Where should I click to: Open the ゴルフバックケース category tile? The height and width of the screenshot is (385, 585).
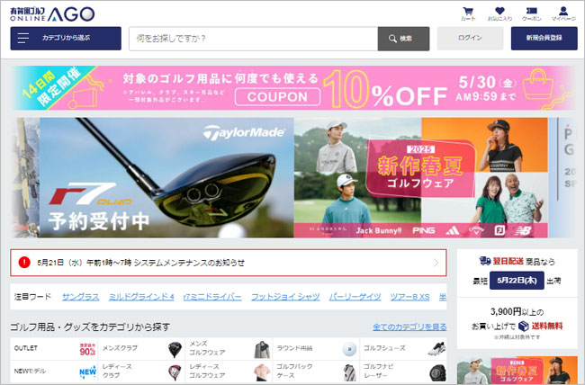(316, 372)
